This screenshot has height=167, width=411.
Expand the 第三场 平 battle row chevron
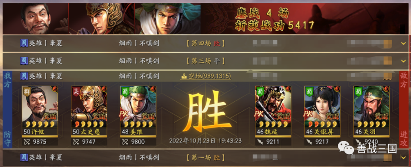click(x=404, y=61)
